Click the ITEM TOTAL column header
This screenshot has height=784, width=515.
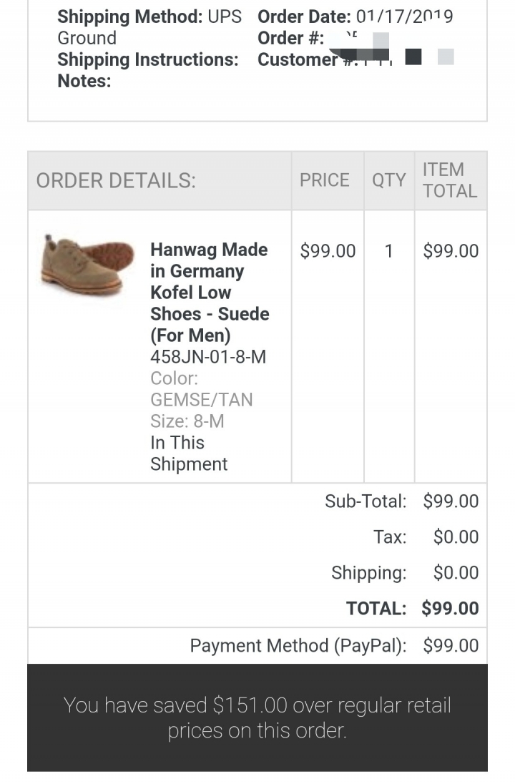point(450,180)
